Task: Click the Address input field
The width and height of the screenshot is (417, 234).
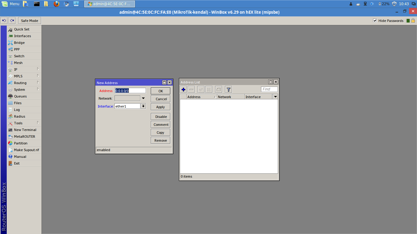Action: pyautogui.click(x=130, y=90)
